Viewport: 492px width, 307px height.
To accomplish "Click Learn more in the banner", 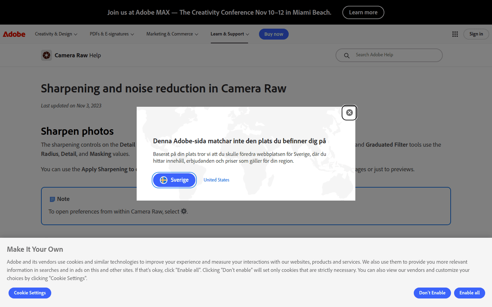I will coord(363,13).
